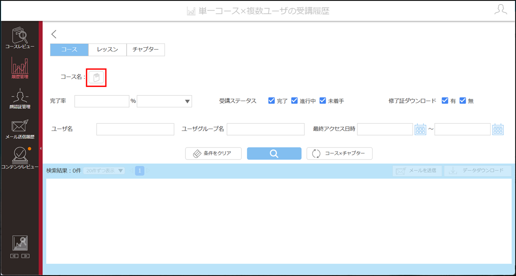The height and width of the screenshot is (276, 516).
Task: Open the completion rate comparison dropdown
Action: coord(164,101)
